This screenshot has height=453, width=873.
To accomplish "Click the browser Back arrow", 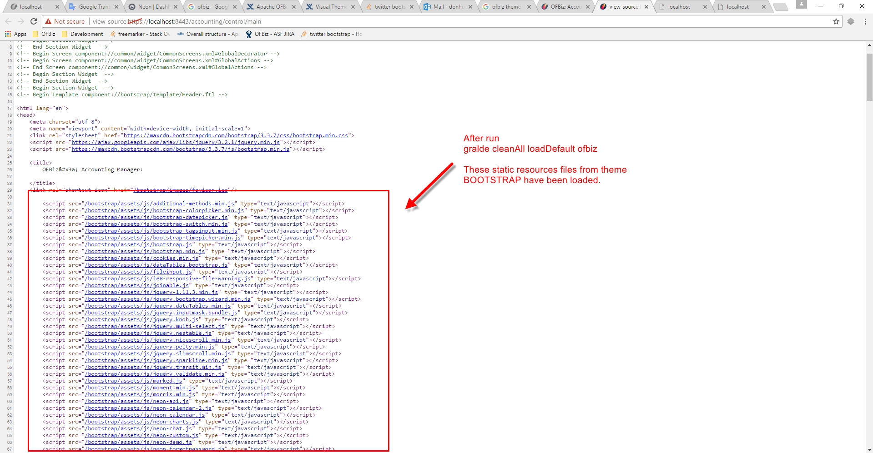I will pos(8,21).
